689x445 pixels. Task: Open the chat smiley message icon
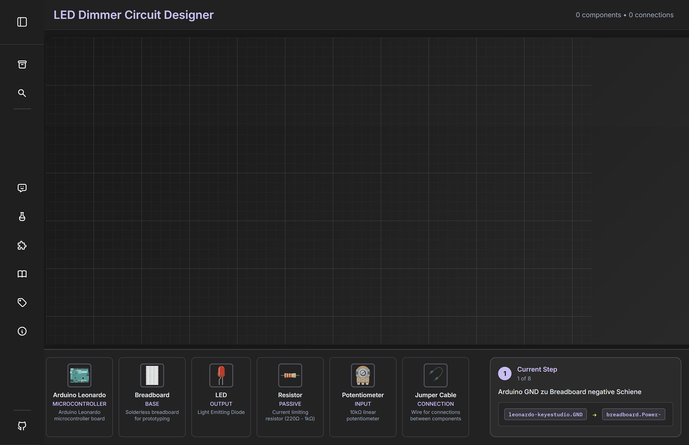click(22, 188)
